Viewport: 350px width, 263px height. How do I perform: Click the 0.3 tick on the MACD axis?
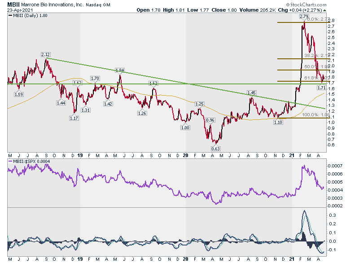point(333,215)
